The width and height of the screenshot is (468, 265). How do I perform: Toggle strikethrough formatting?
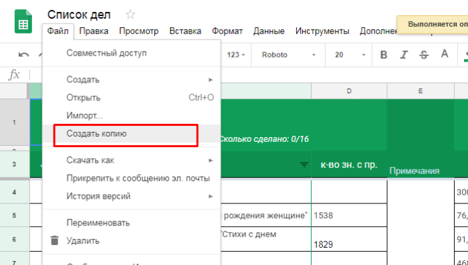pos(424,55)
